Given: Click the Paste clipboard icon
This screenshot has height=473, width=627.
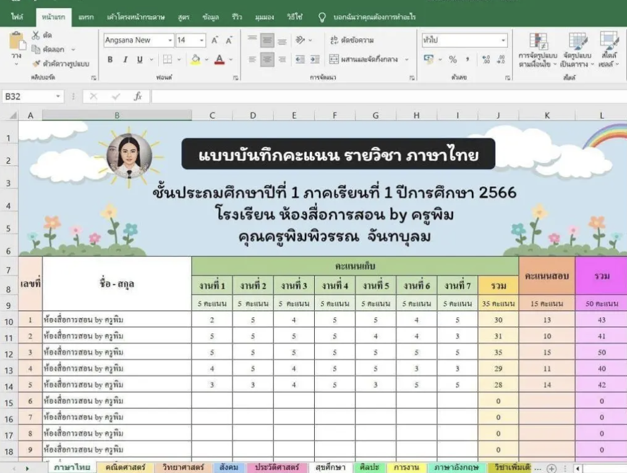Looking at the screenshot, I should coord(17,43).
